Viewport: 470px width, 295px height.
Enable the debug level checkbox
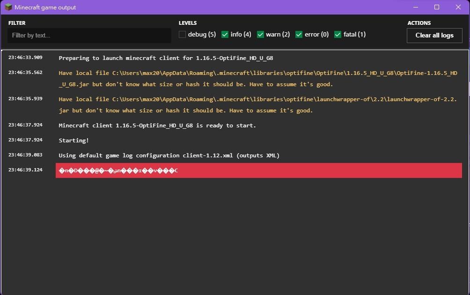click(182, 35)
